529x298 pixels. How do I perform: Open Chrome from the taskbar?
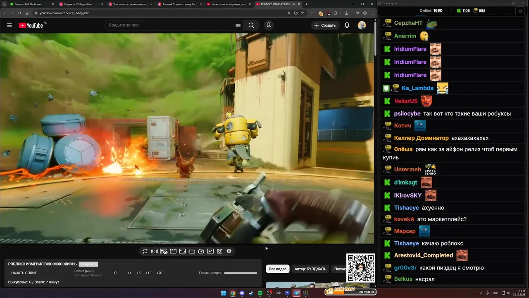(x=233, y=293)
